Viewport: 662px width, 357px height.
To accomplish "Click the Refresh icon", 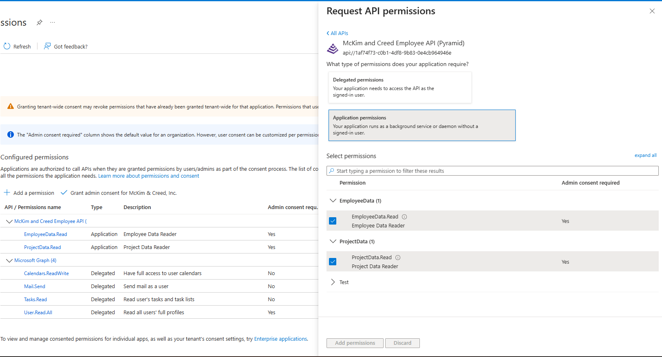I will point(7,46).
